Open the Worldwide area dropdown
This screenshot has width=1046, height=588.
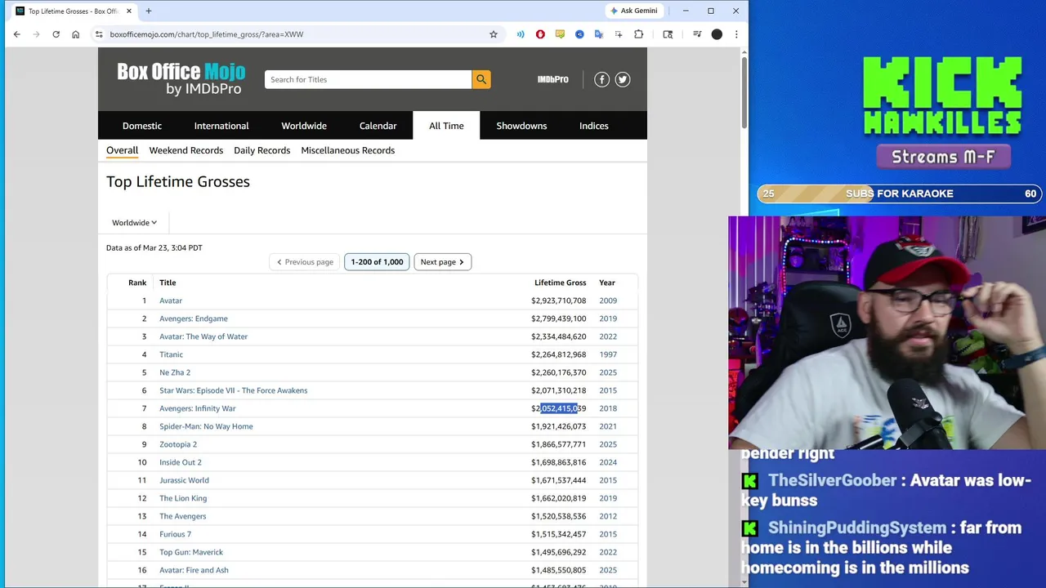pyautogui.click(x=134, y=222)
